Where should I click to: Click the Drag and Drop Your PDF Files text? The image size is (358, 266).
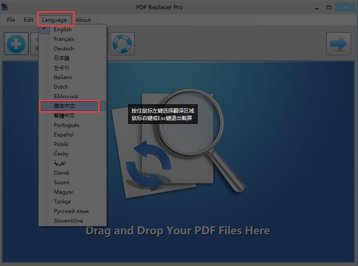coord(178,231)
